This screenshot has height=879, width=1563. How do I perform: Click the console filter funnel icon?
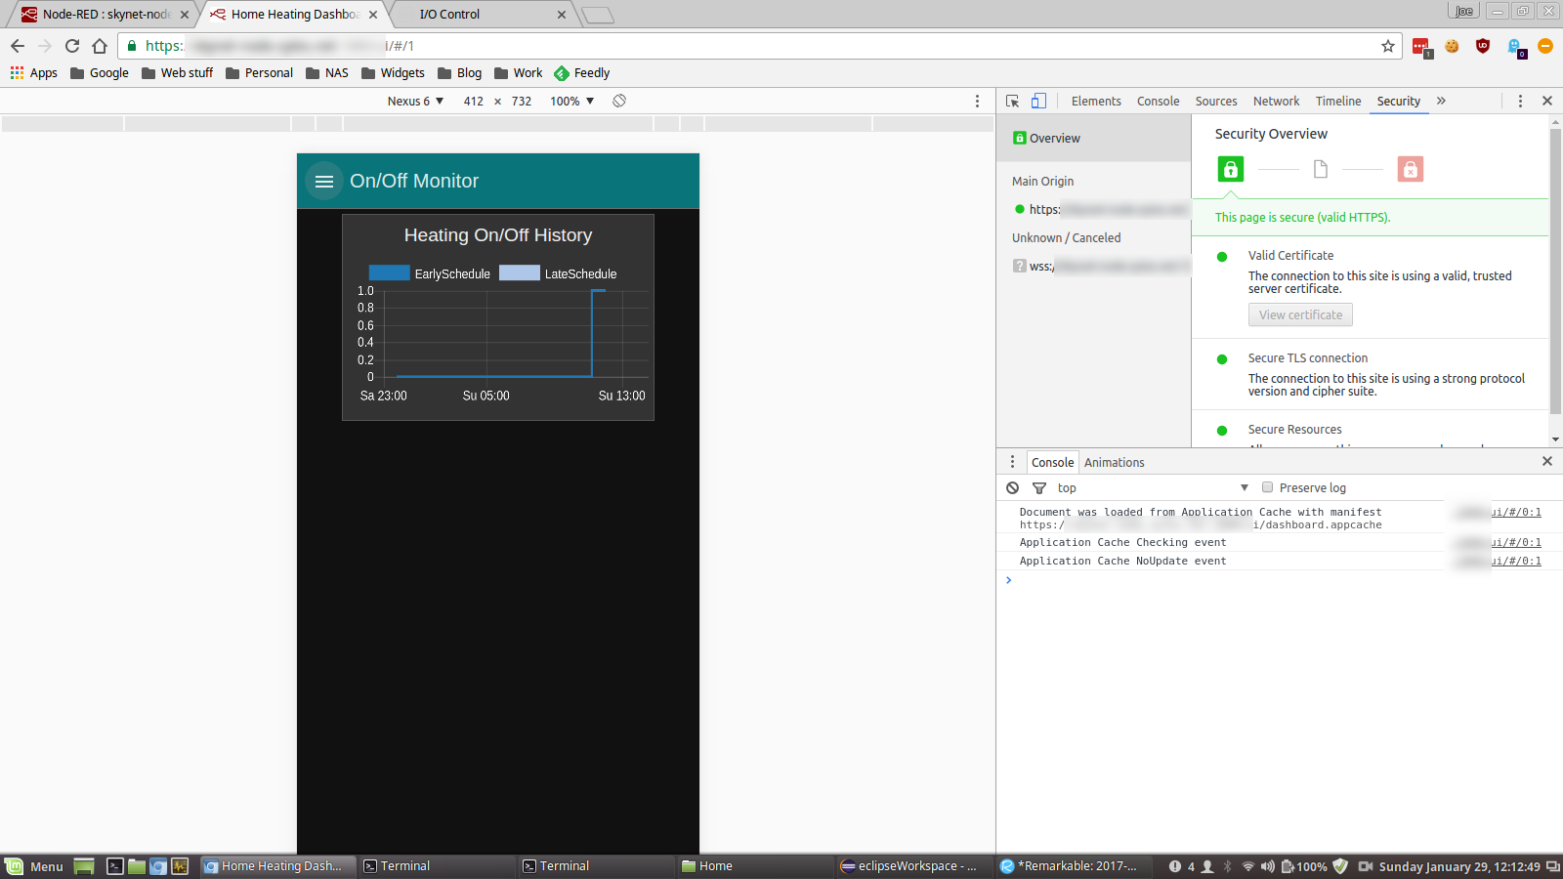1039,488
